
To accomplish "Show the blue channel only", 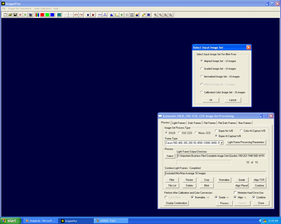I will 52,15.
